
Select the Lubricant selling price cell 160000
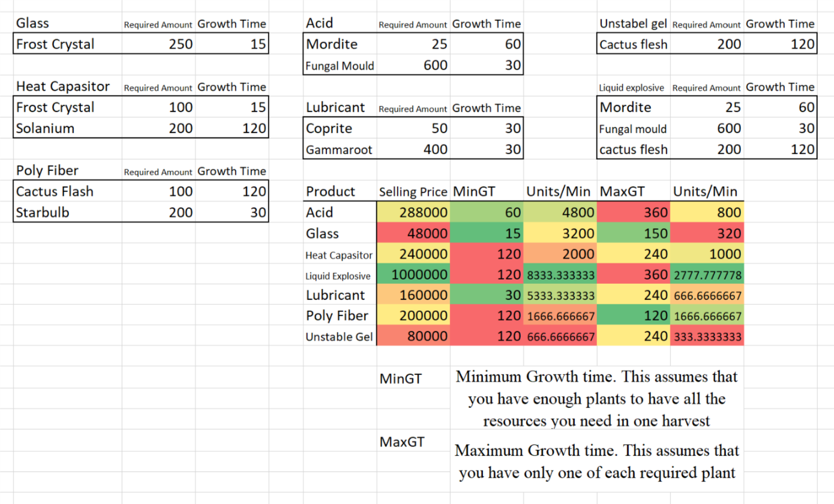tap(413, 295)
